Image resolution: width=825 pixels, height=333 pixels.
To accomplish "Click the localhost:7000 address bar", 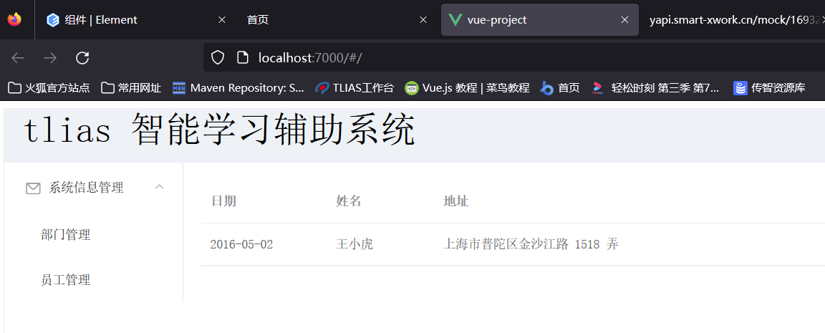I will (x=501, y=57).
